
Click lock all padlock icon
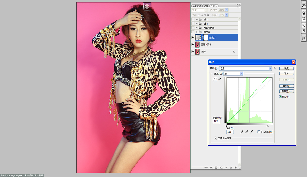208,15
